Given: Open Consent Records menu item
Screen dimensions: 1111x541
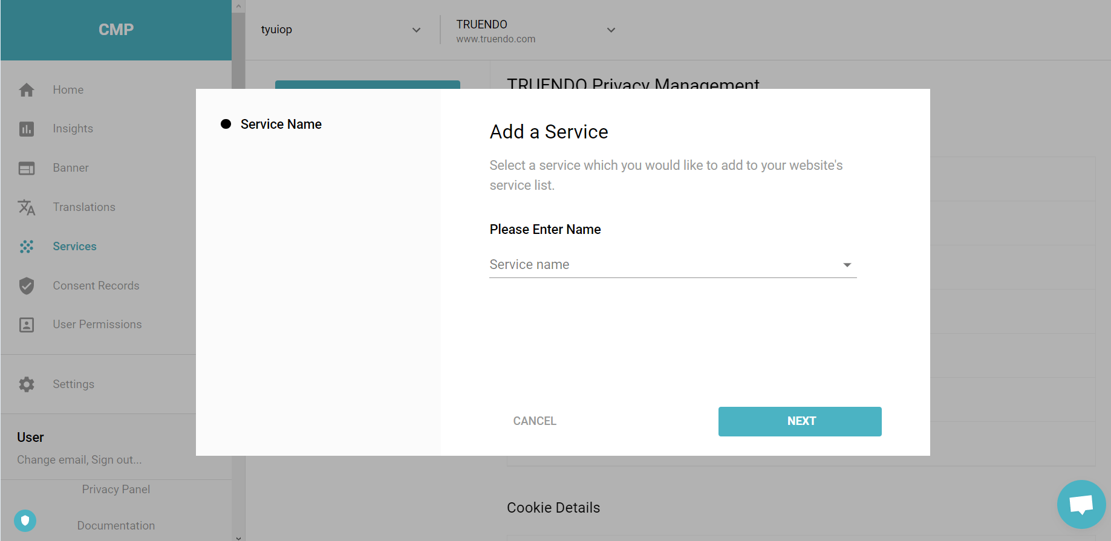Looking at the screenshot, I should point(96,286).
